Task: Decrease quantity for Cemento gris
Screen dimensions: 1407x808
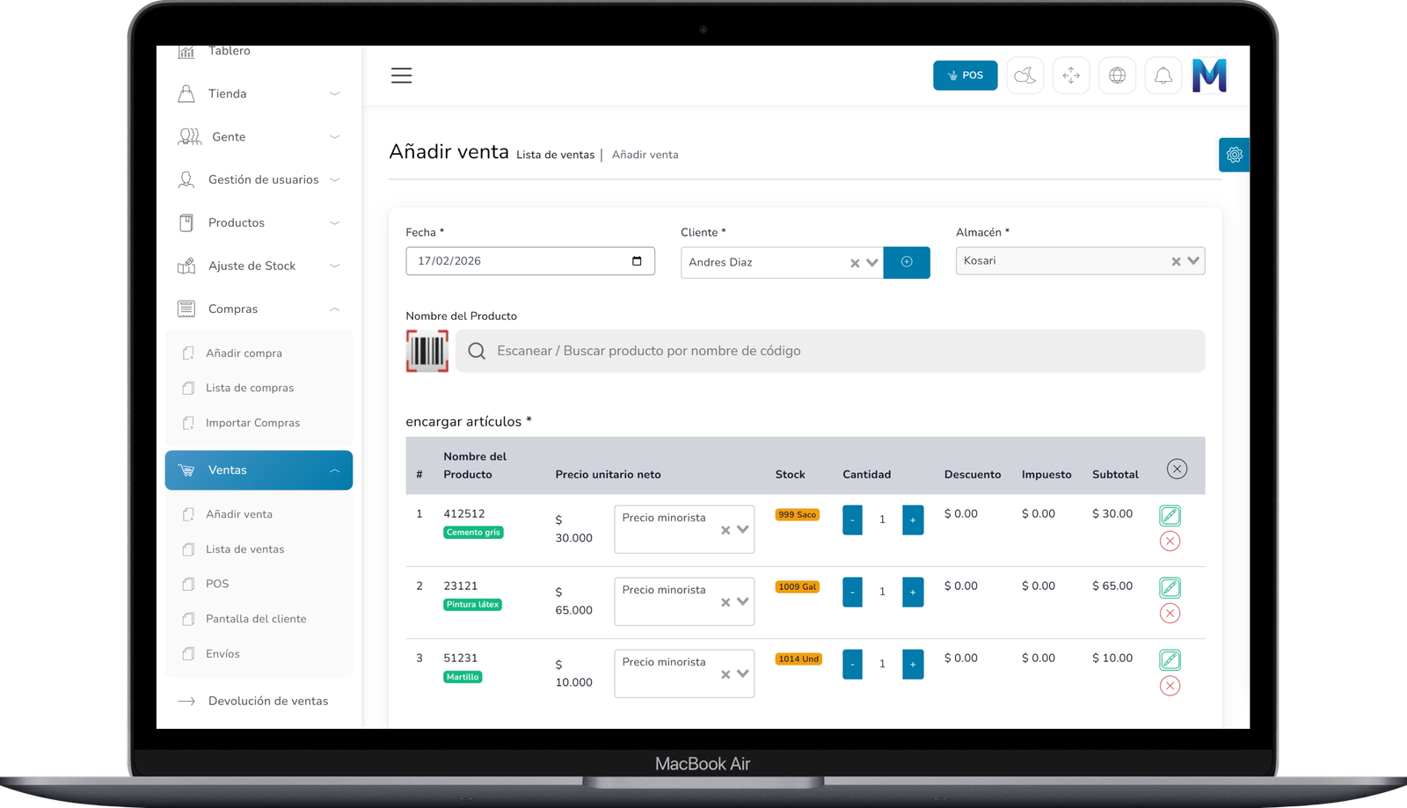Action: point(852,520)
